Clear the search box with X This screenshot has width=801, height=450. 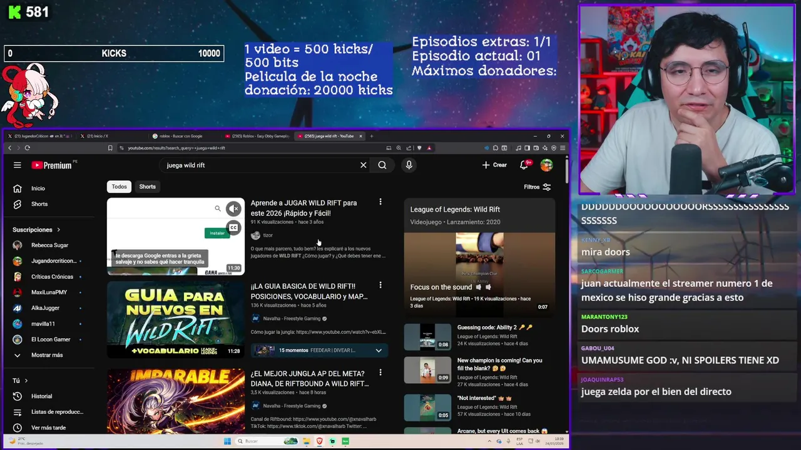click(363, 165)
